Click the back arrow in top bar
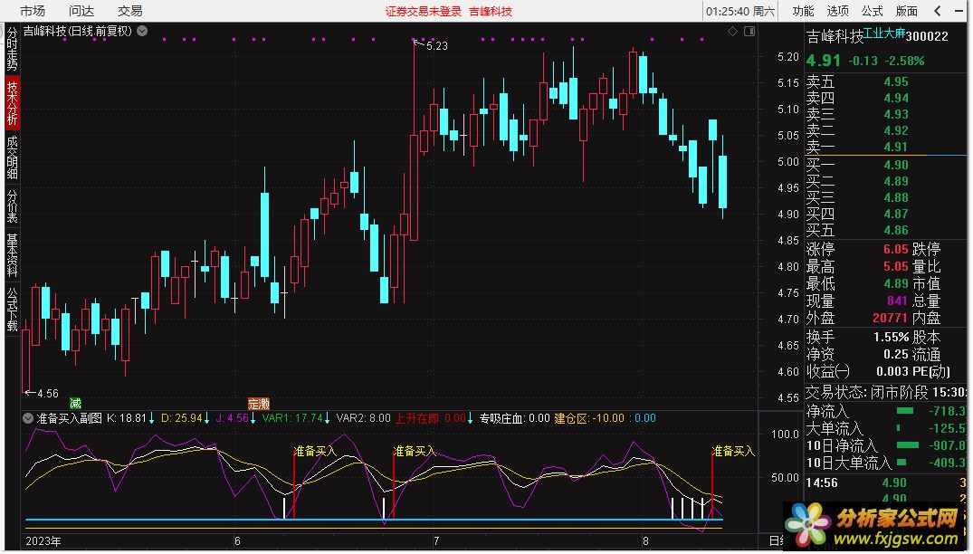Viewport: 973px width, 554px height. click(x=938, y=11)
